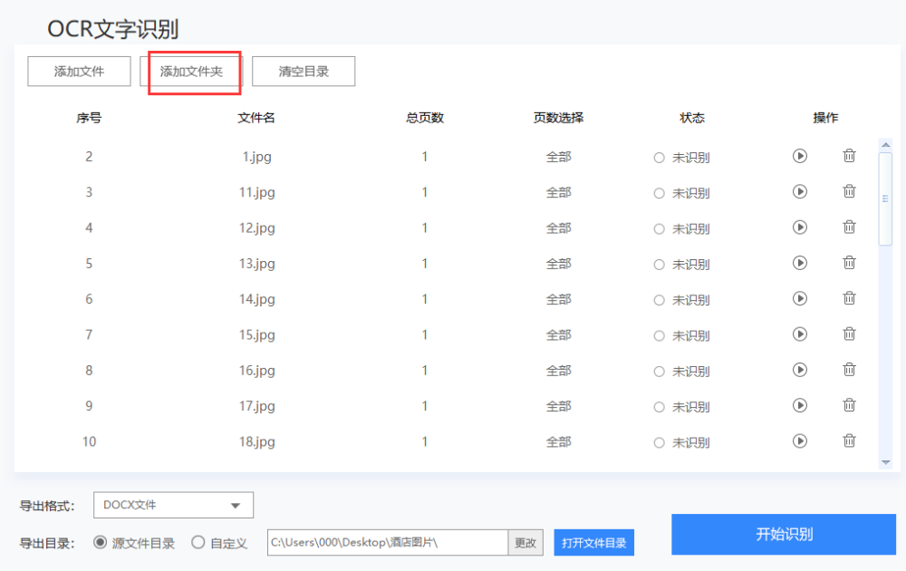Viewport: 906px width, 571px height.
Task: Click the 未识别 status circle for 12.jpg
Action: 659,229
